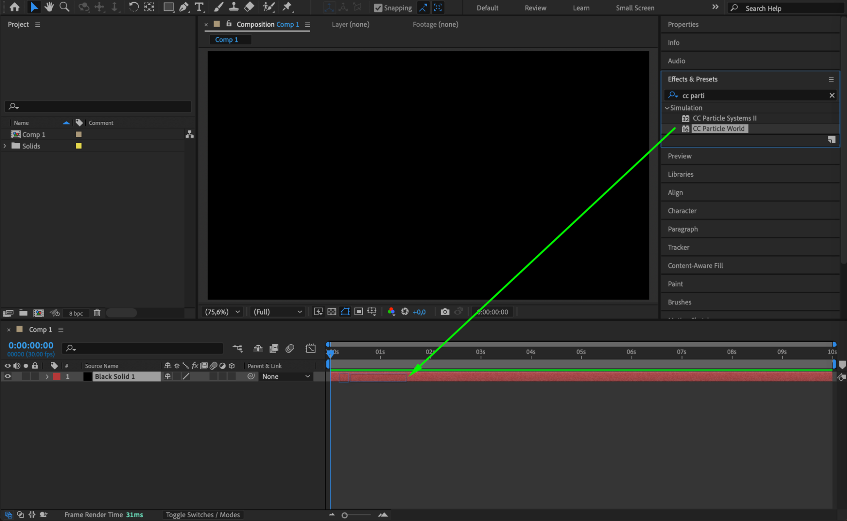Clear the Effects & Presets search field
847x521 pixels.
(x=832, y=95)
